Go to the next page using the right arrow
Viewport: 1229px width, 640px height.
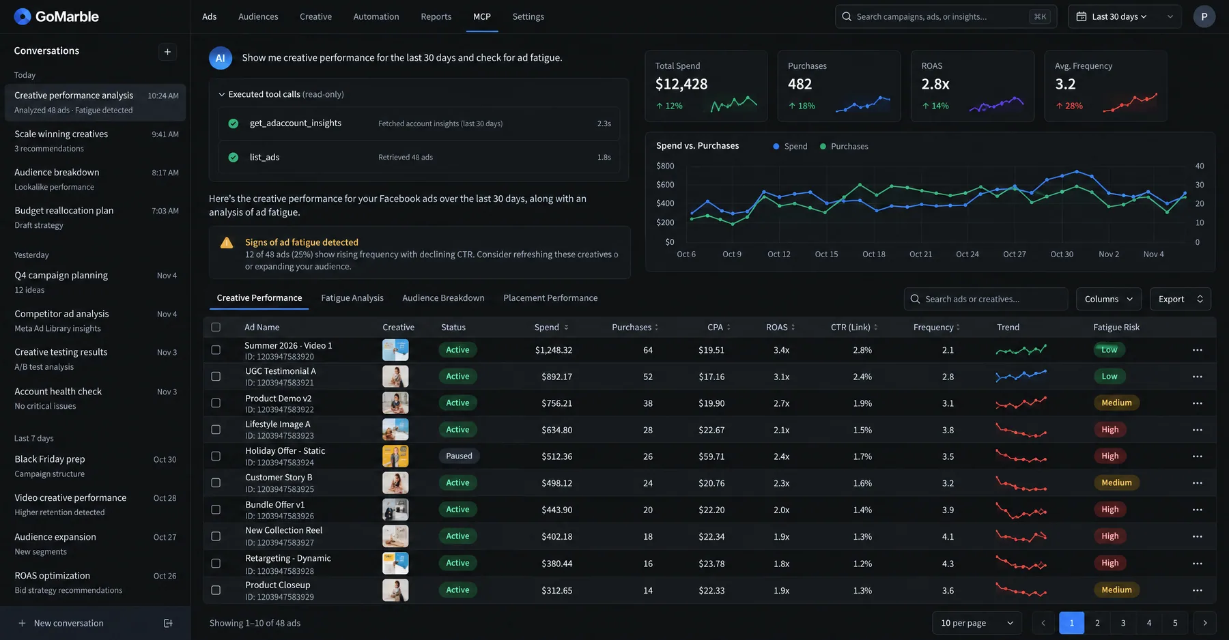[x=1204, y=623]
